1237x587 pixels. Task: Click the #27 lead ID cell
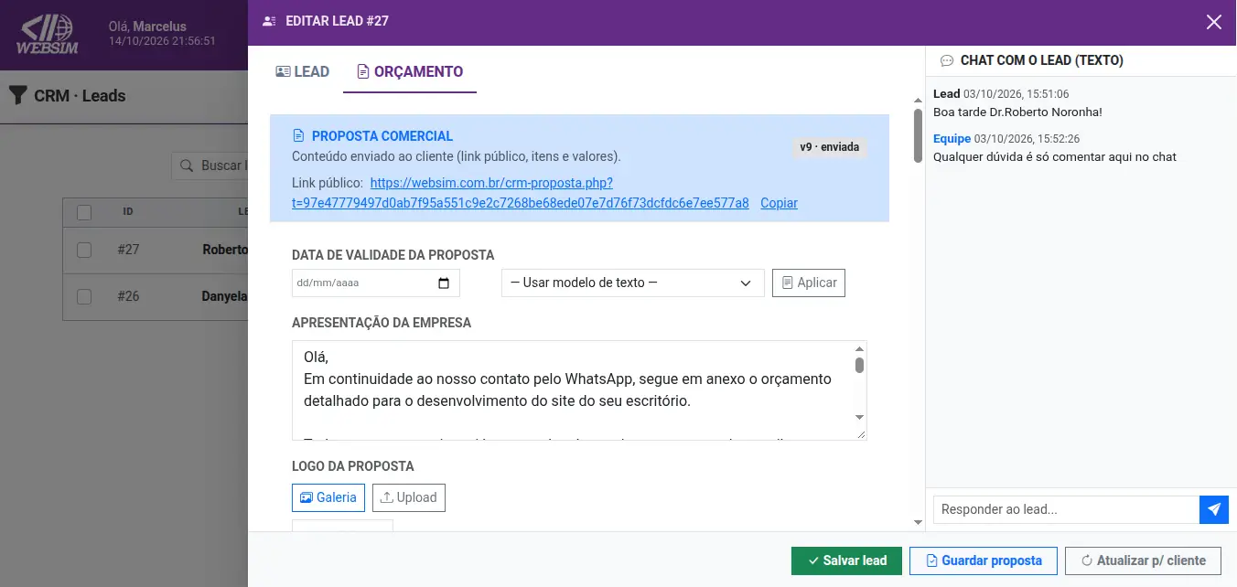point(128,250)
